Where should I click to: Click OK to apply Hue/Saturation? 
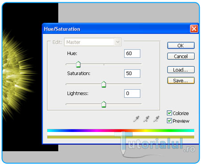pyautogui.click(x=181, y=45)
